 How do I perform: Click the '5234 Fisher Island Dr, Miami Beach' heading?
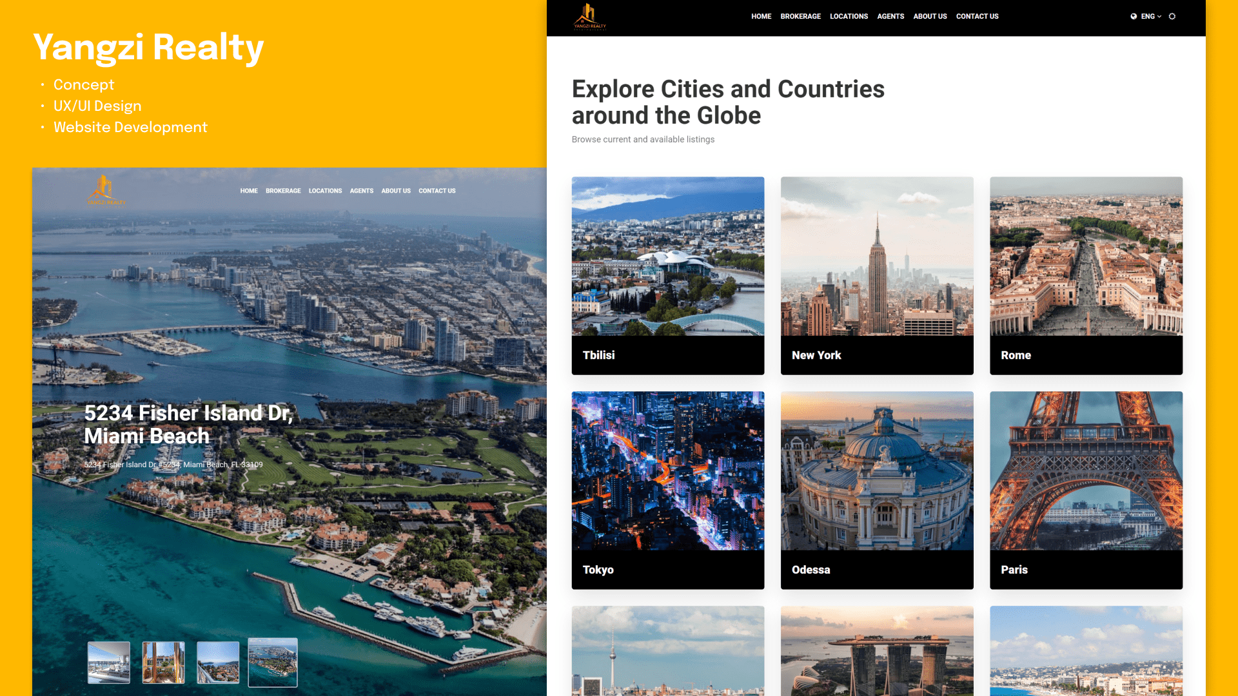coord(188,424)
